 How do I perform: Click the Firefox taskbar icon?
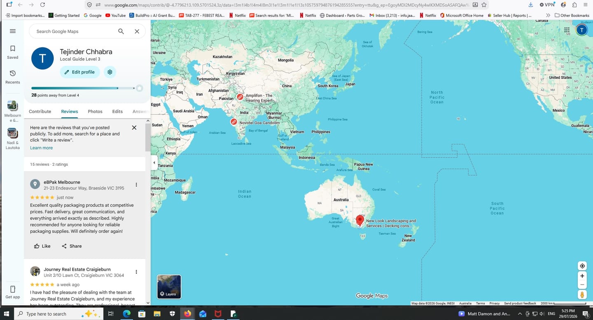187,314
